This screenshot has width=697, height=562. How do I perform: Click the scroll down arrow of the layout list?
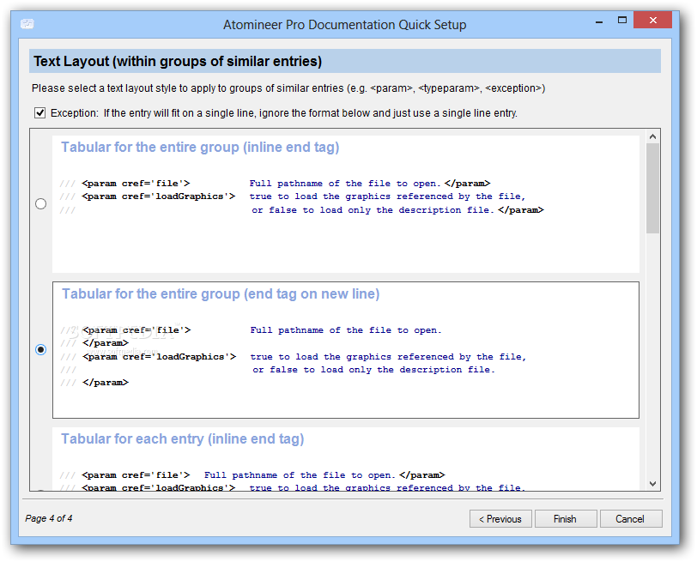pos(652,483)
